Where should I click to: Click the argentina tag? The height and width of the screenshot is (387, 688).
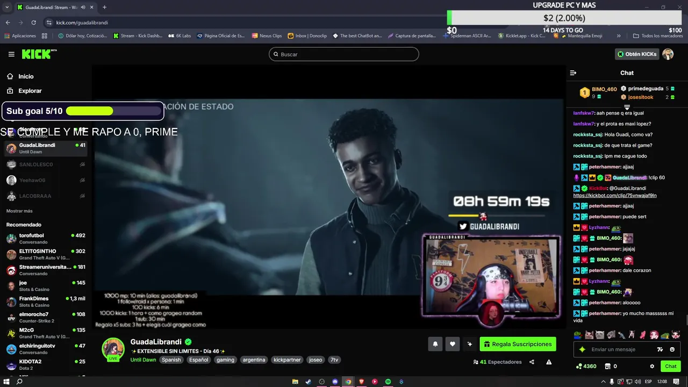[254, 360]
